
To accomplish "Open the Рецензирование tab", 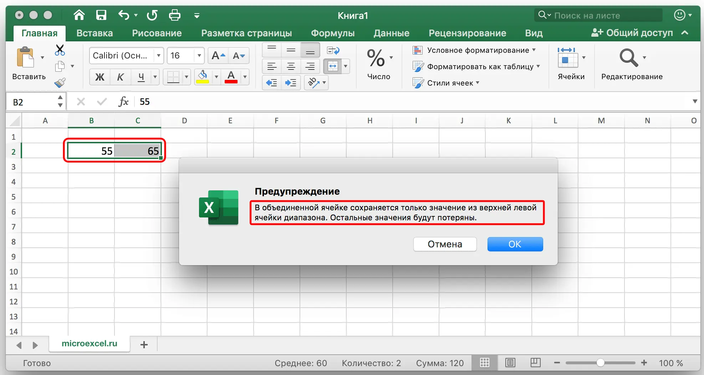I will (x=467, y=33).
